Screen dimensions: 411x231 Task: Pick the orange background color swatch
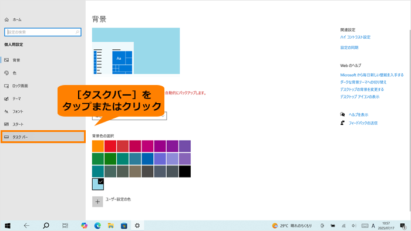coord(98,146)
